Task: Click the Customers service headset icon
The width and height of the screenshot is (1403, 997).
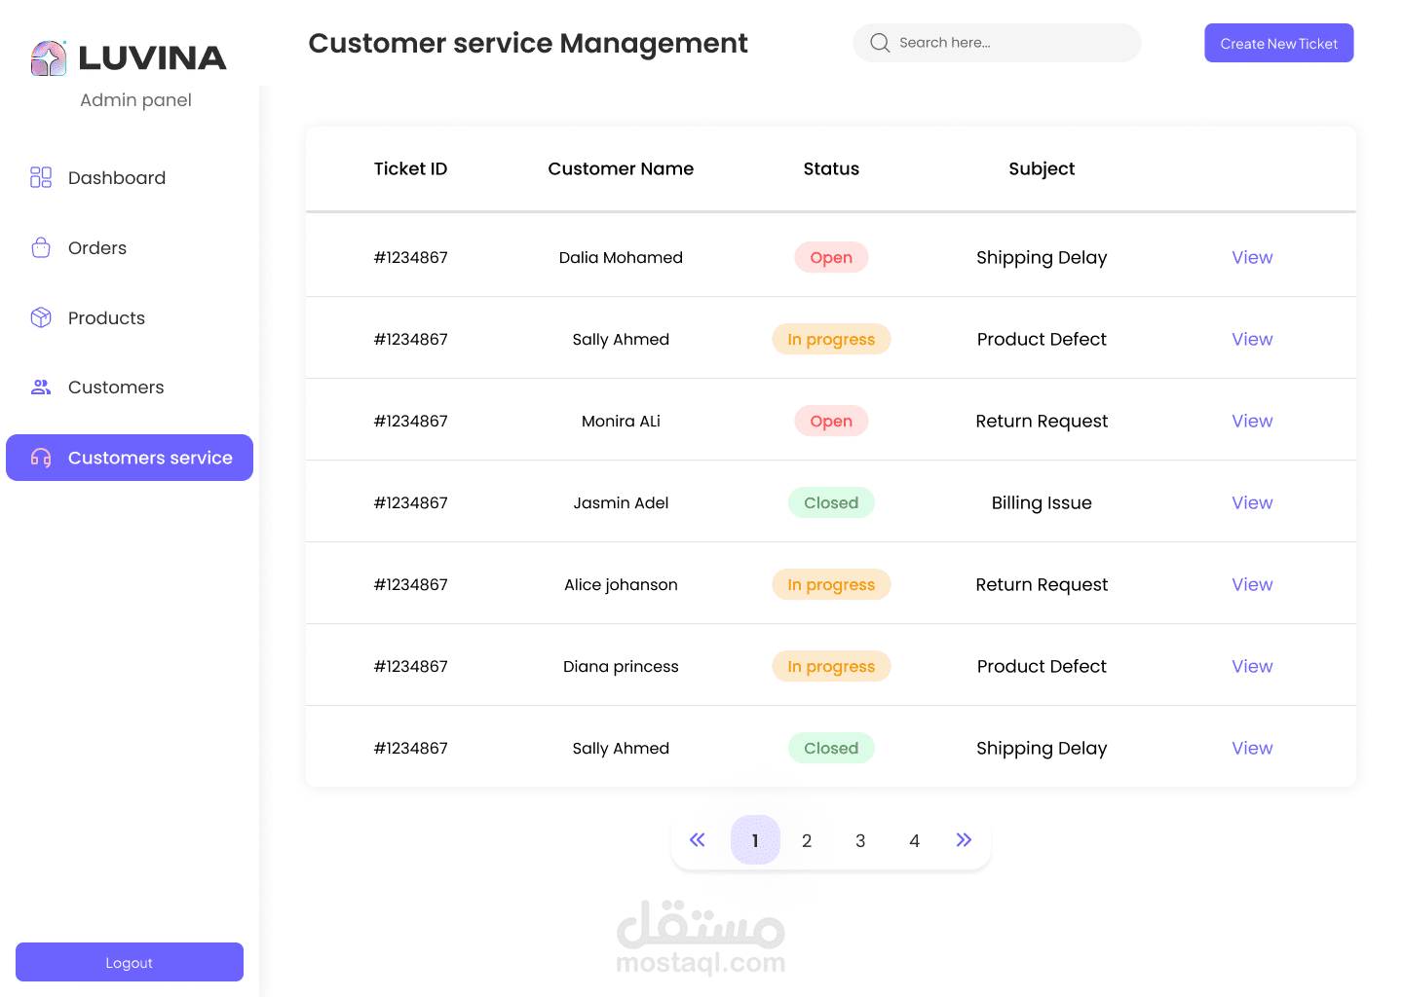Action: (x=41, y=458)
